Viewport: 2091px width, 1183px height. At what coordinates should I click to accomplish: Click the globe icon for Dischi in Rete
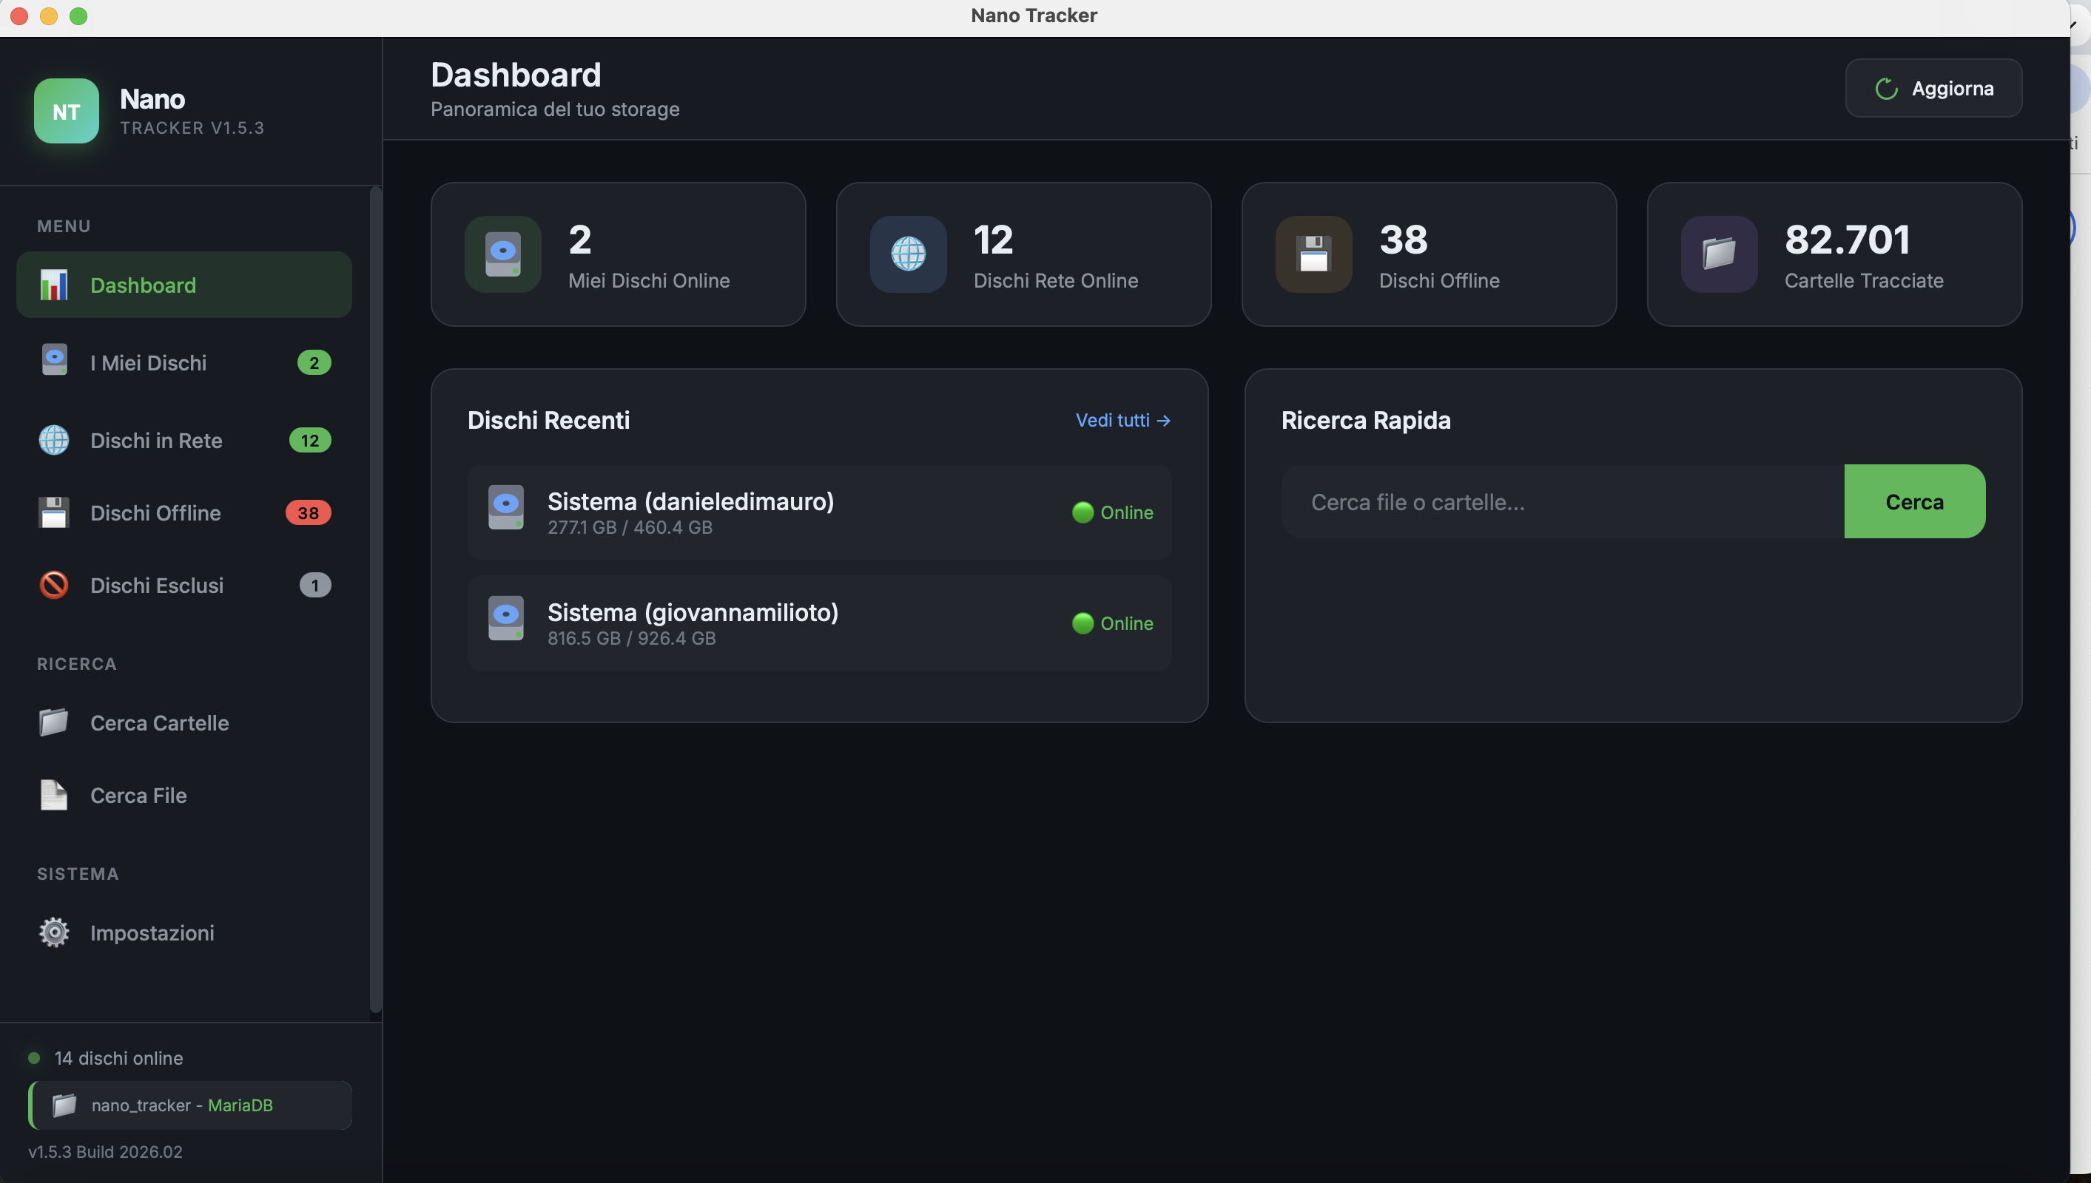coord(53,441)
